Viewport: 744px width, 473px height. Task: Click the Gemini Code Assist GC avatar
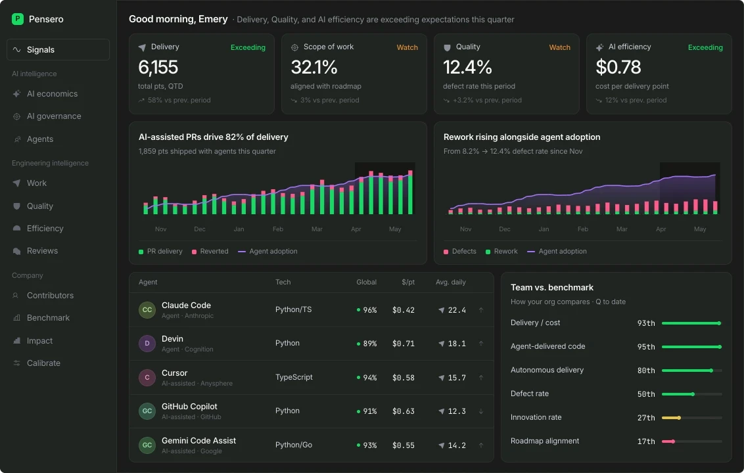point(147,445)
